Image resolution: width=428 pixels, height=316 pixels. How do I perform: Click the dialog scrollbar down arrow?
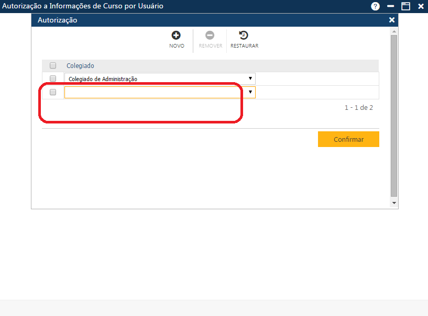click(x=394, y=202)
